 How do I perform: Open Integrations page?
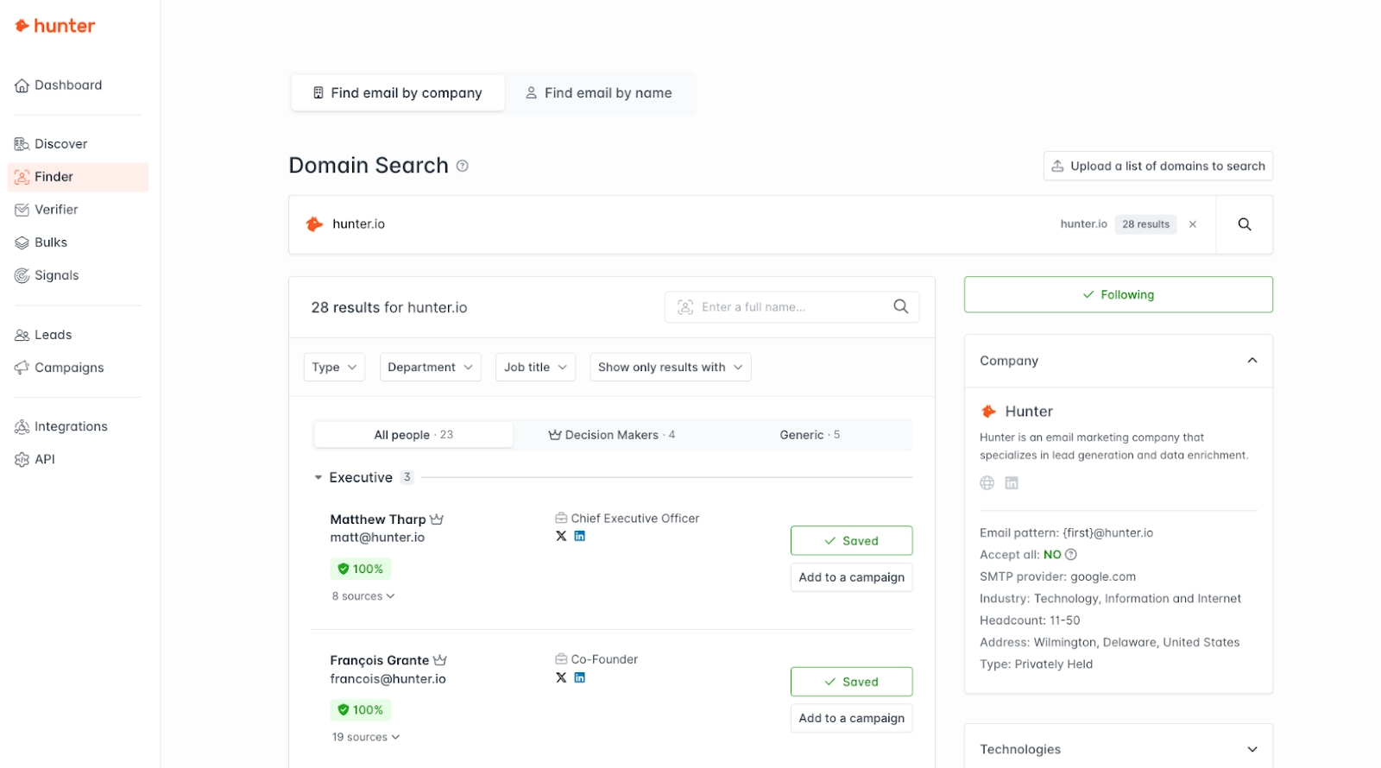(61, 426)
